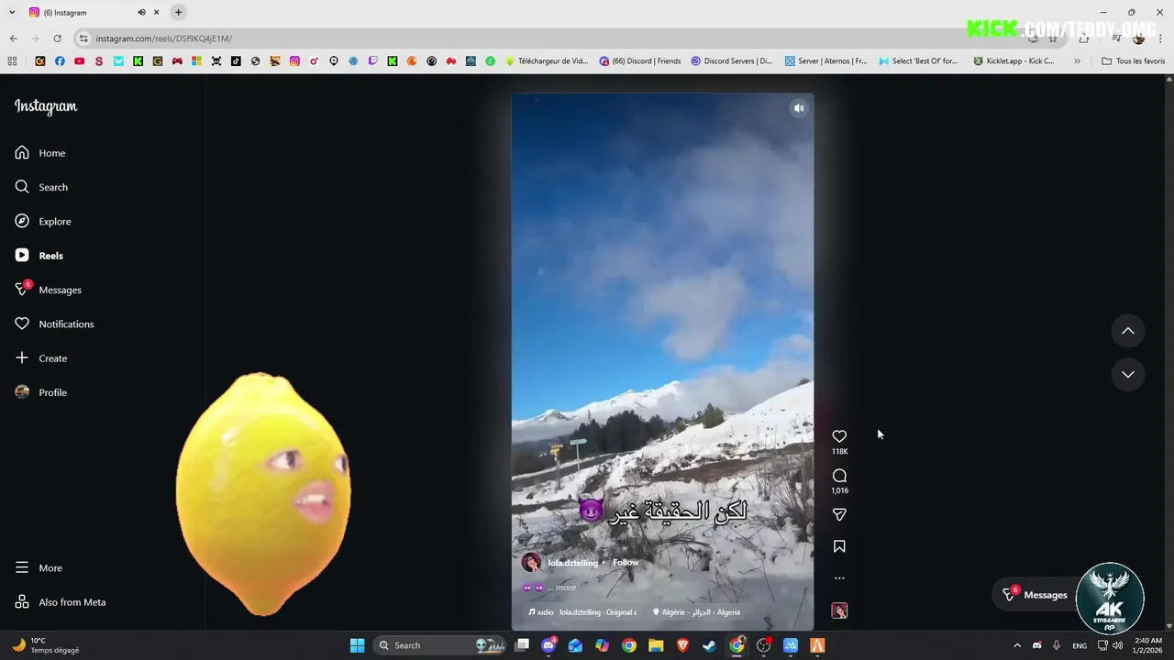Image resolution: width=1174 pixels, height=660 pixels.
Task: Show more bookmarks with the overflow chevron
Action: click(1077, 61)
